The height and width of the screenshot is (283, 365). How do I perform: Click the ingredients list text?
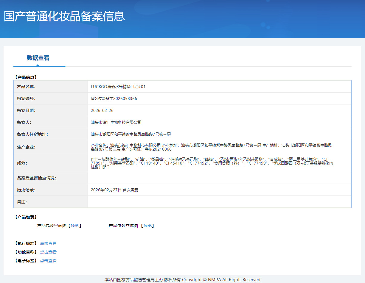212,163
